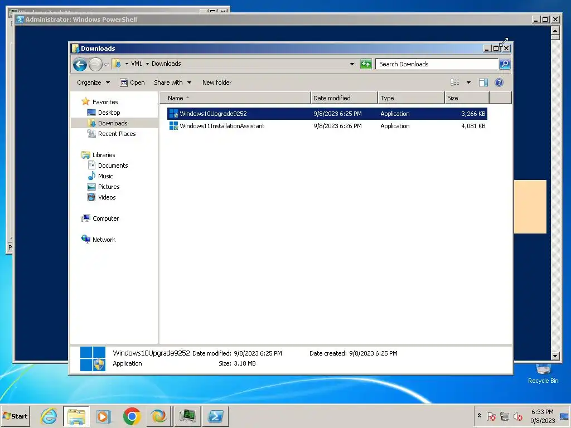Screen dimensions: 571x428
Task: Click the Windows Explorer taskbar icon
Action: tap(76, 416)
